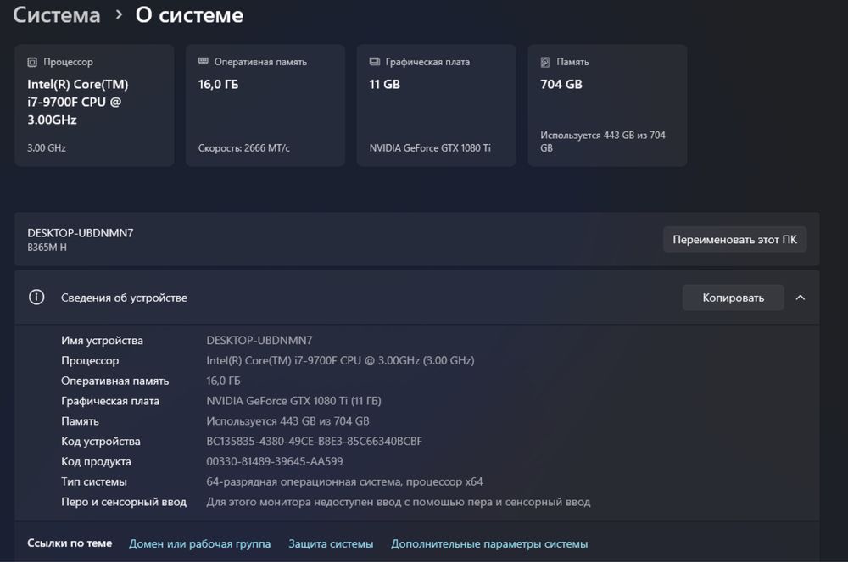This screenshot has width=848, height=562.
Task: Click the Процессор card icon
Action: (32, 62)
